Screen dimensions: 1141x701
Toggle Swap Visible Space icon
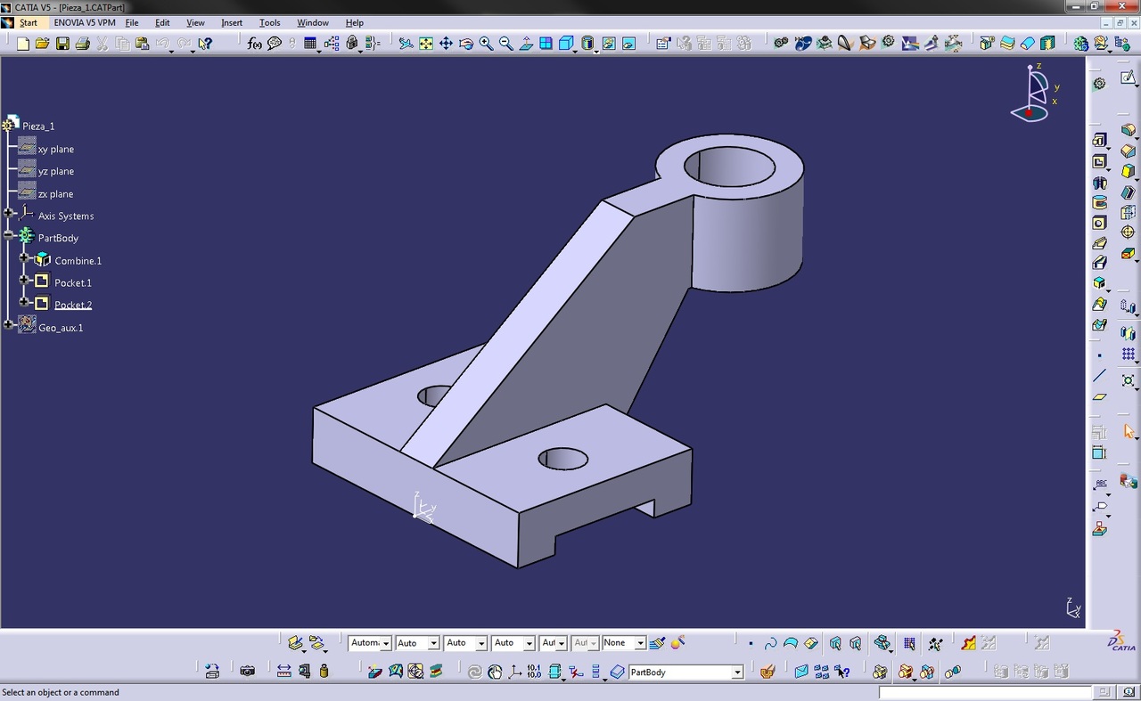coord(628,43)
